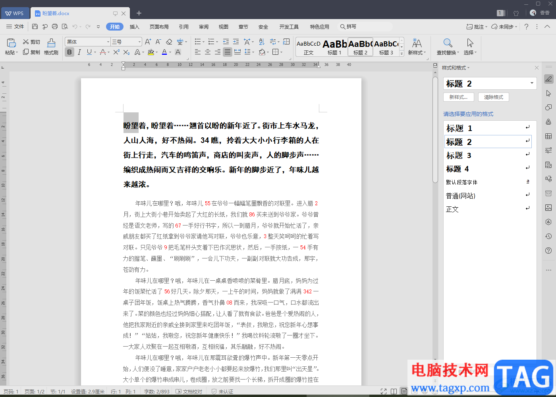Image resolution: width=556 pixels, height=397 pixels.
Task: Apply superscript with the X² icon
Action: pos(116,52)
